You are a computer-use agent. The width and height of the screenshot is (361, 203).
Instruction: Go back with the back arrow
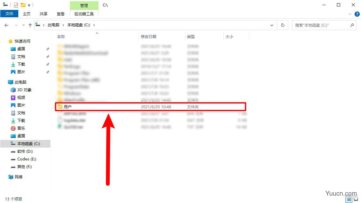click(6, 25)
